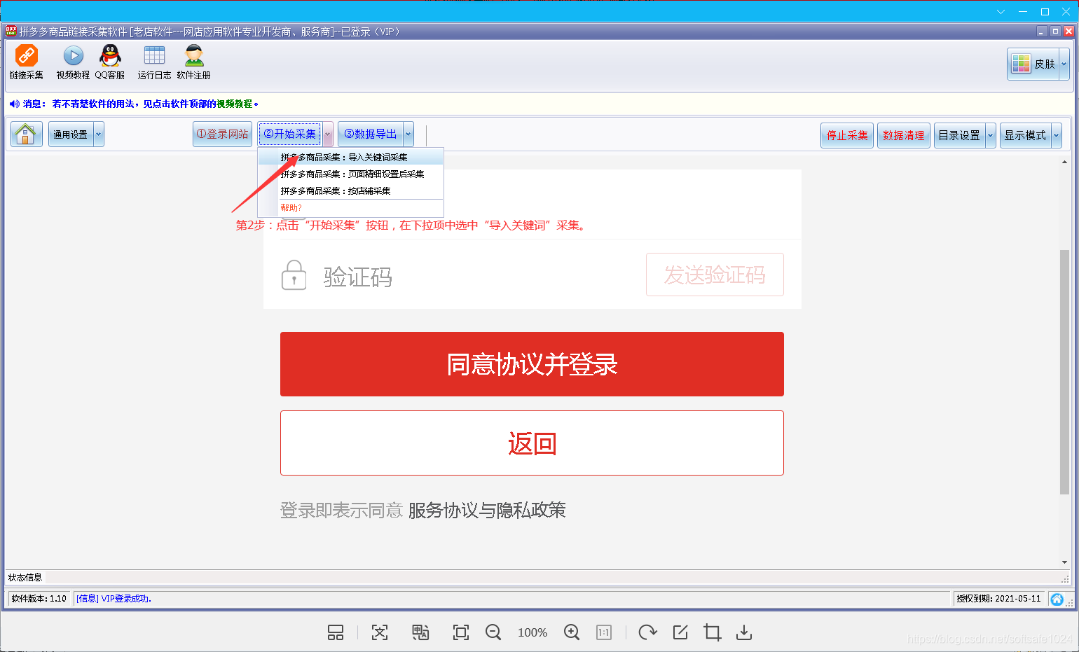Open the 运行日志 run log
Viewport: 1079px width, 652px height.
pos(154,62)
